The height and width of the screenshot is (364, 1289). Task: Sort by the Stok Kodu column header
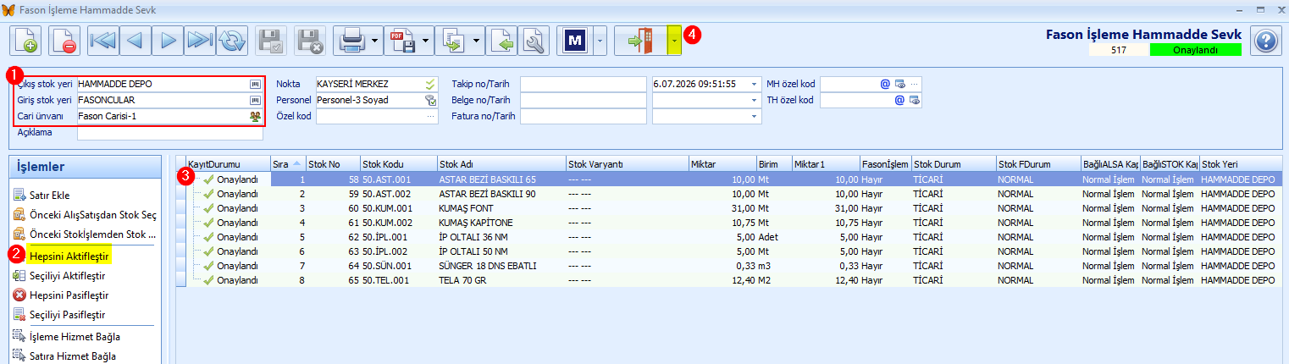click(398, 163)
